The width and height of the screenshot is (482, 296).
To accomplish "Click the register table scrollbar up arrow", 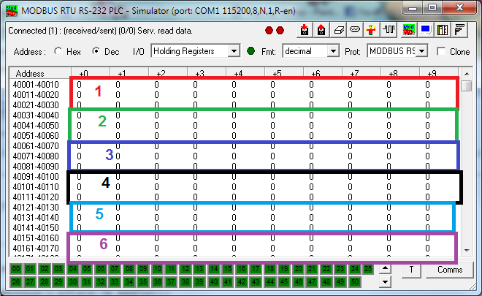I will (467, 74).
